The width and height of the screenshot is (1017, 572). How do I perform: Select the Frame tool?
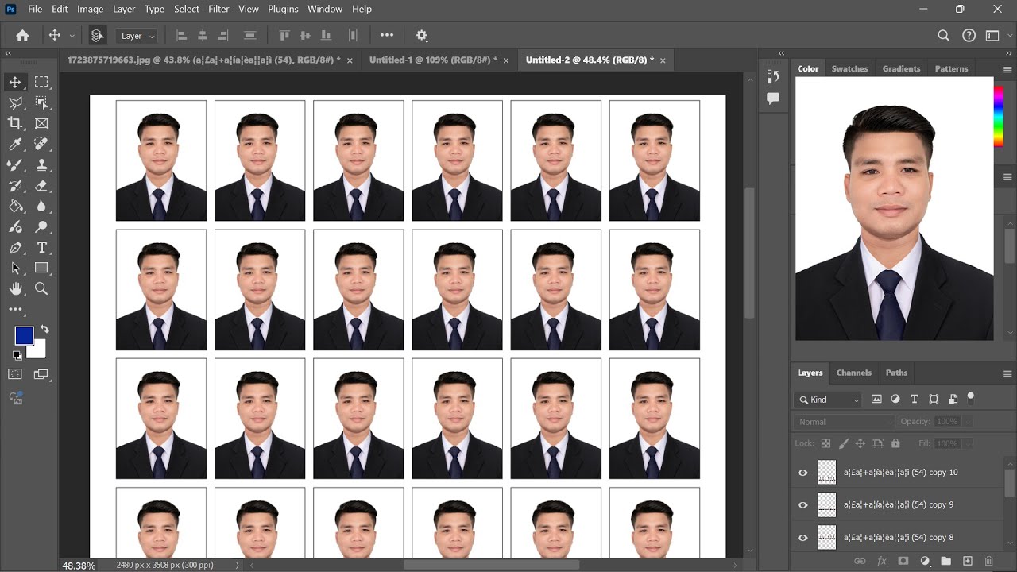click(x=41, y=123)
